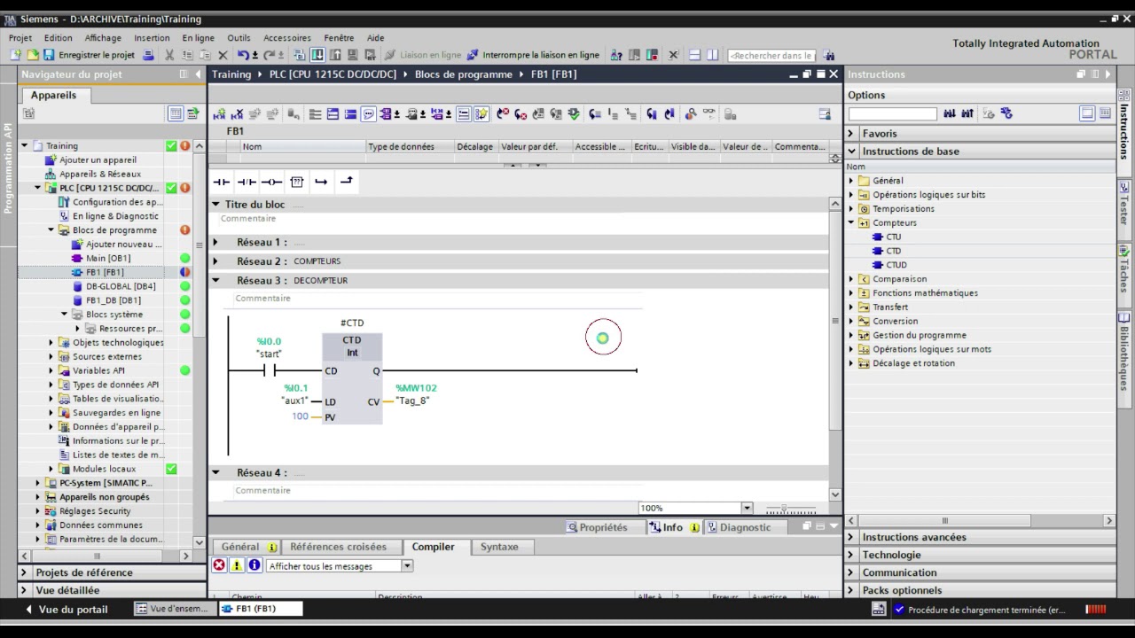
Task: Select DB-GLOBAL [DB4] in tree
Action: pyautogui.click(x=113, y=286)
